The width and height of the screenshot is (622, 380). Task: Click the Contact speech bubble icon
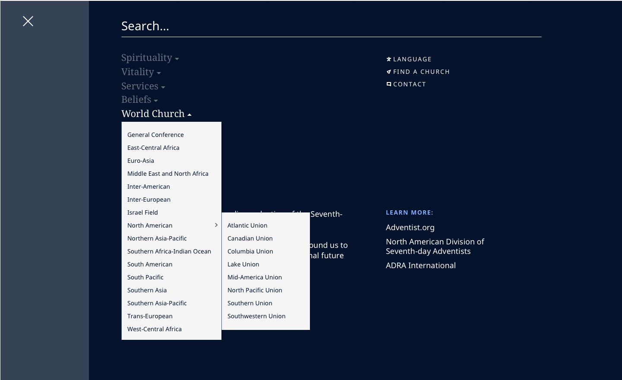click(x=388, y=84)
